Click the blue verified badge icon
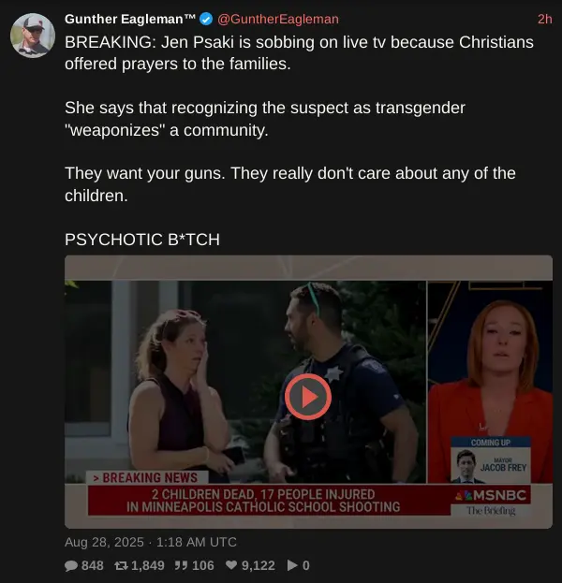This screenshot has height=583, width=562. [206, 19]
